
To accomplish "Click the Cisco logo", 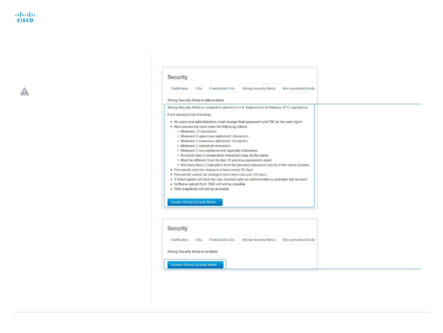I will pyautogui.click(x=25, y=17).
